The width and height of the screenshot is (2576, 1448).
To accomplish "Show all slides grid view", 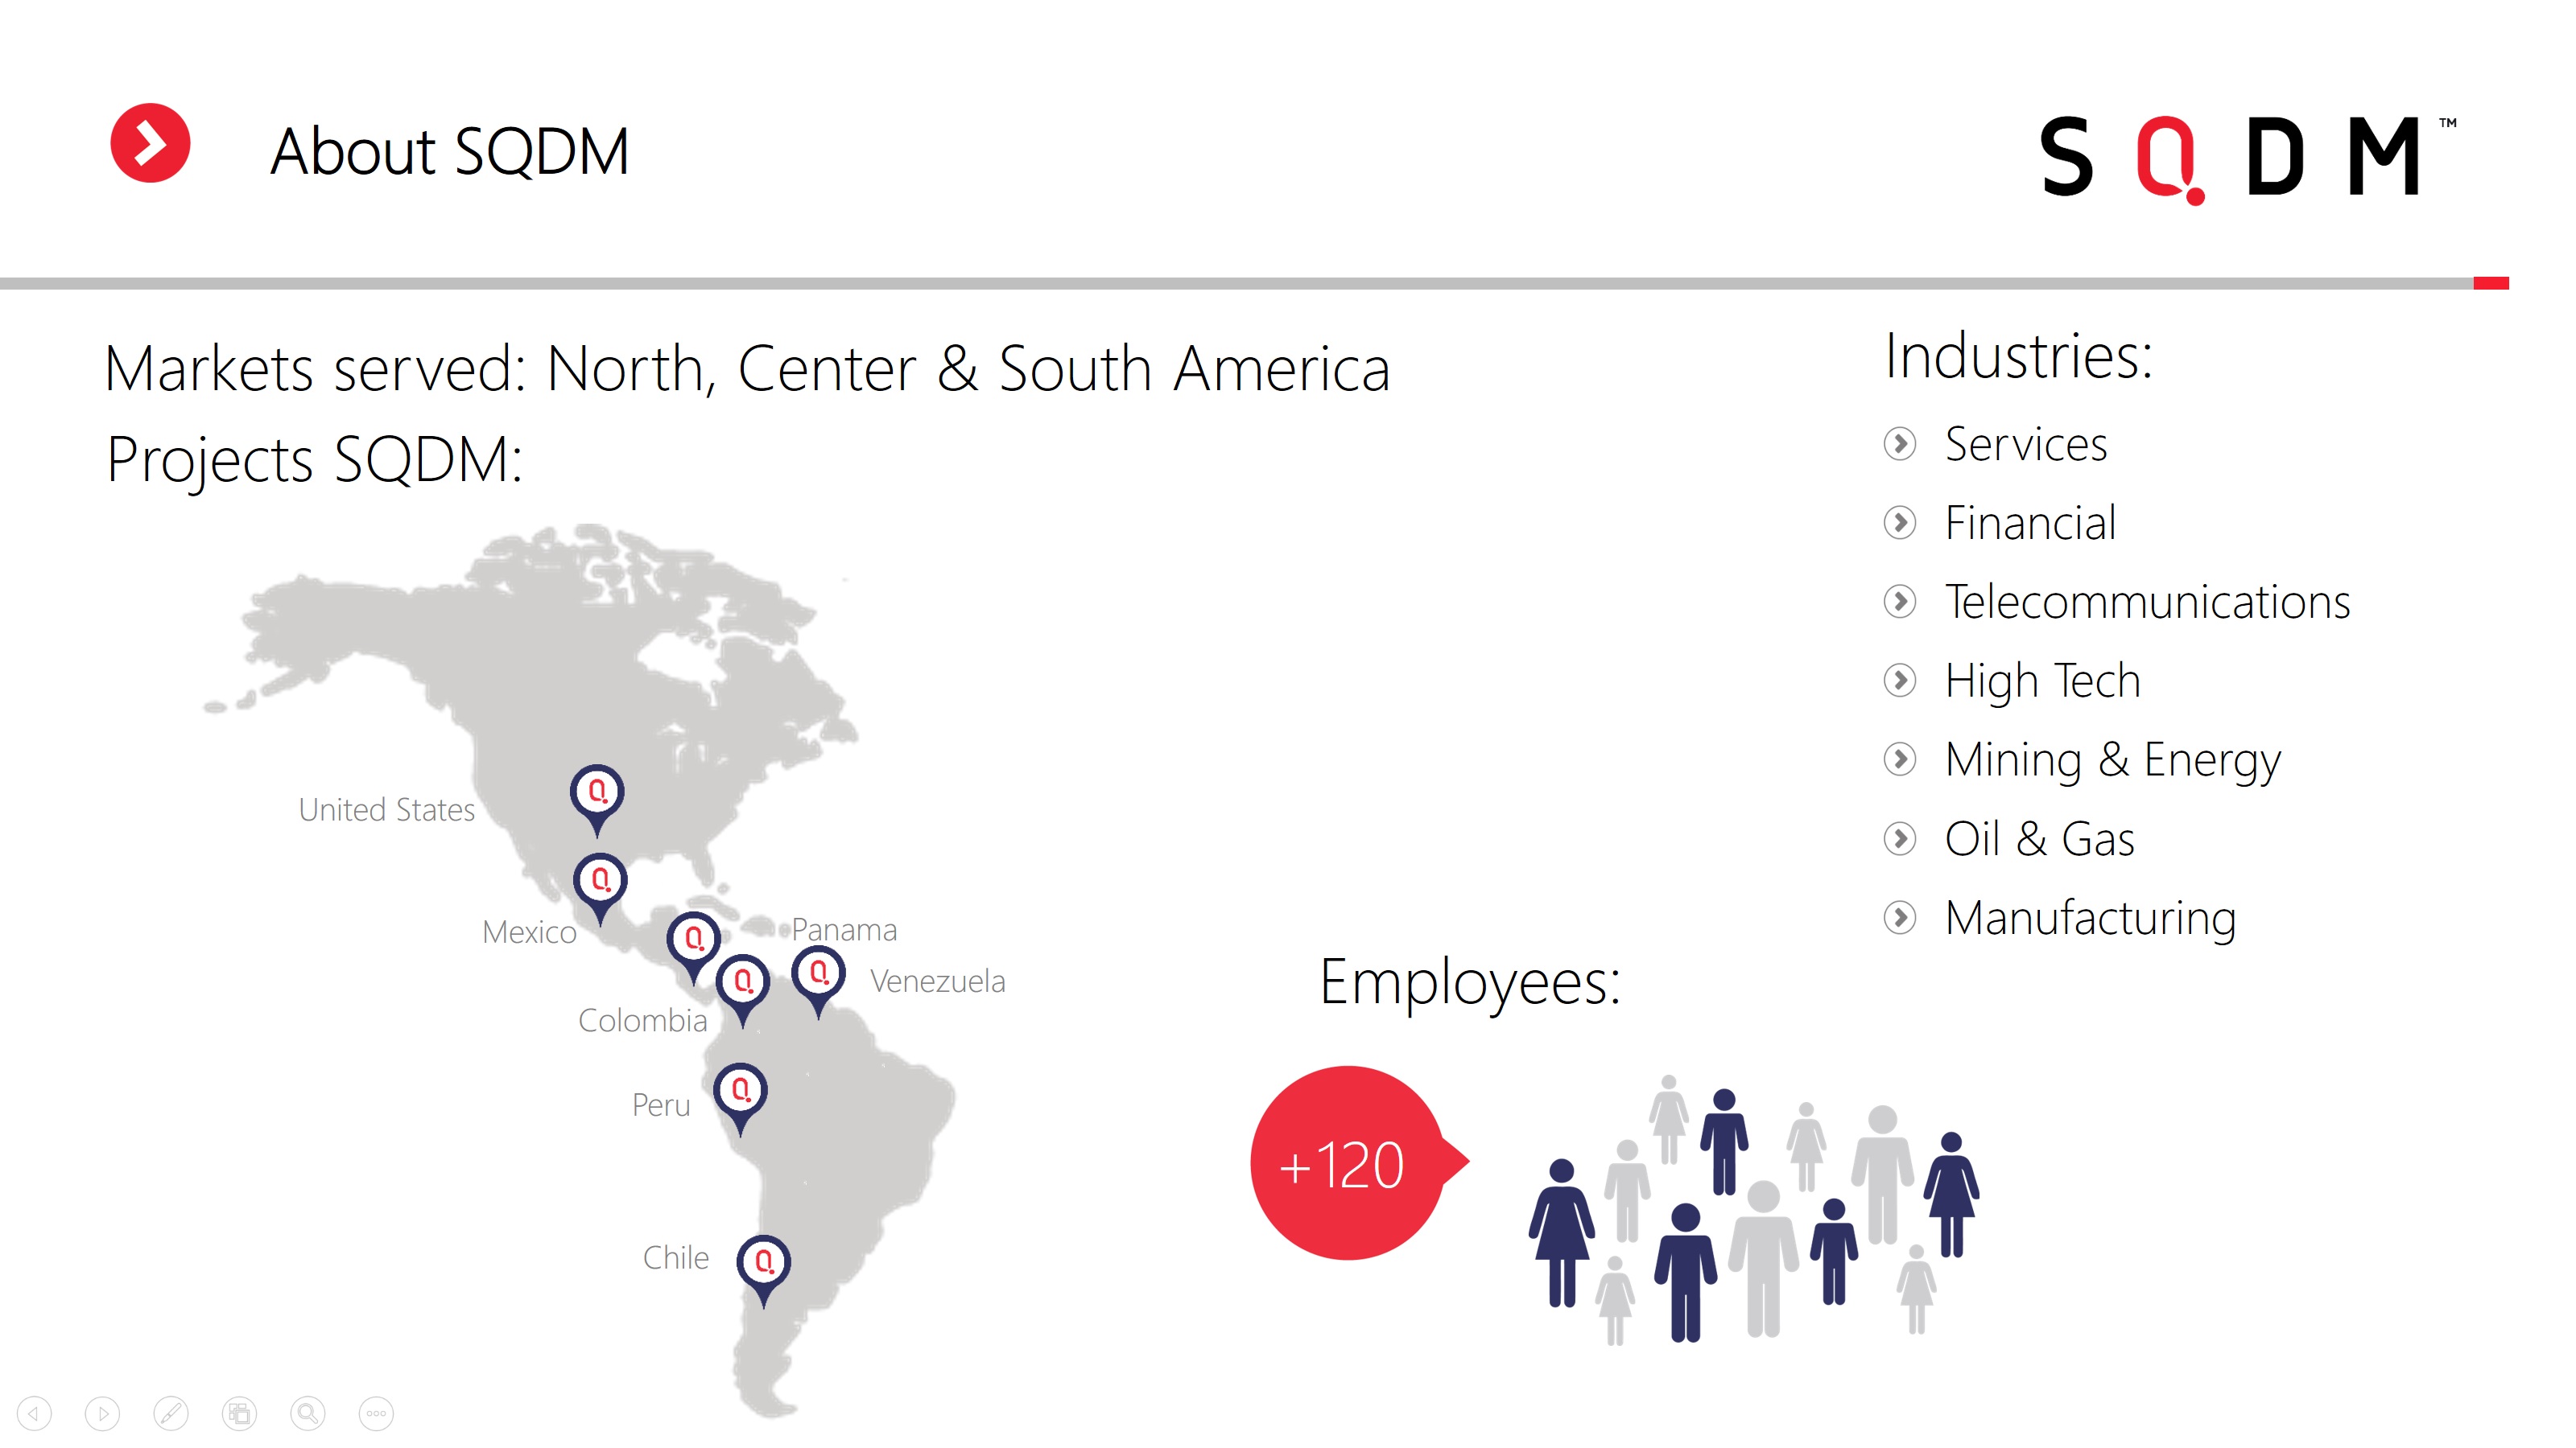I will (239, 1413).
